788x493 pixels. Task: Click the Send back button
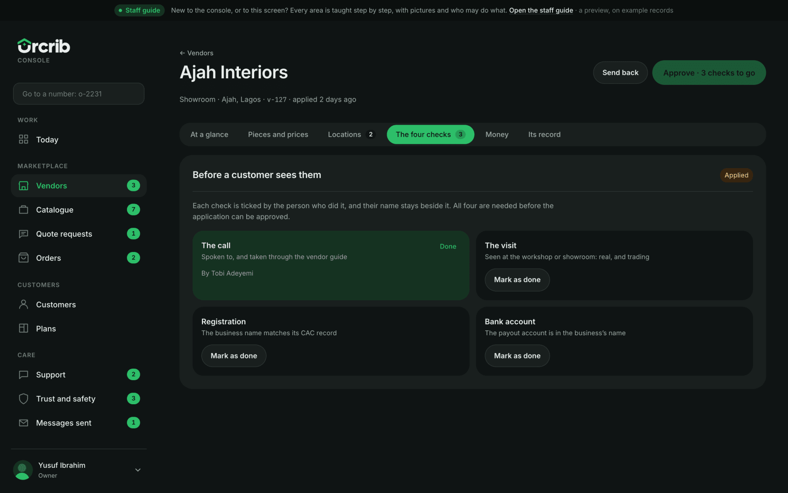coord(620,72)
